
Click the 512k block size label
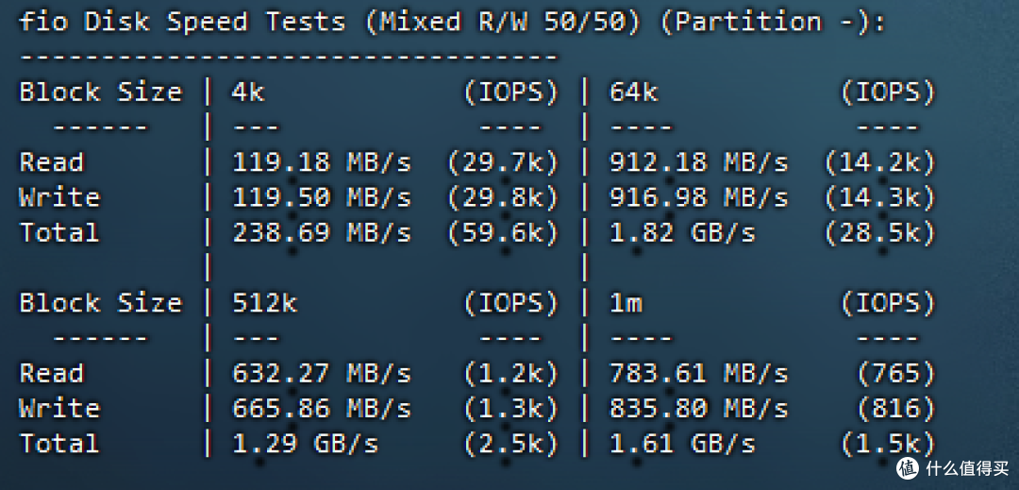pyautogui.click(x=265, y=303)
